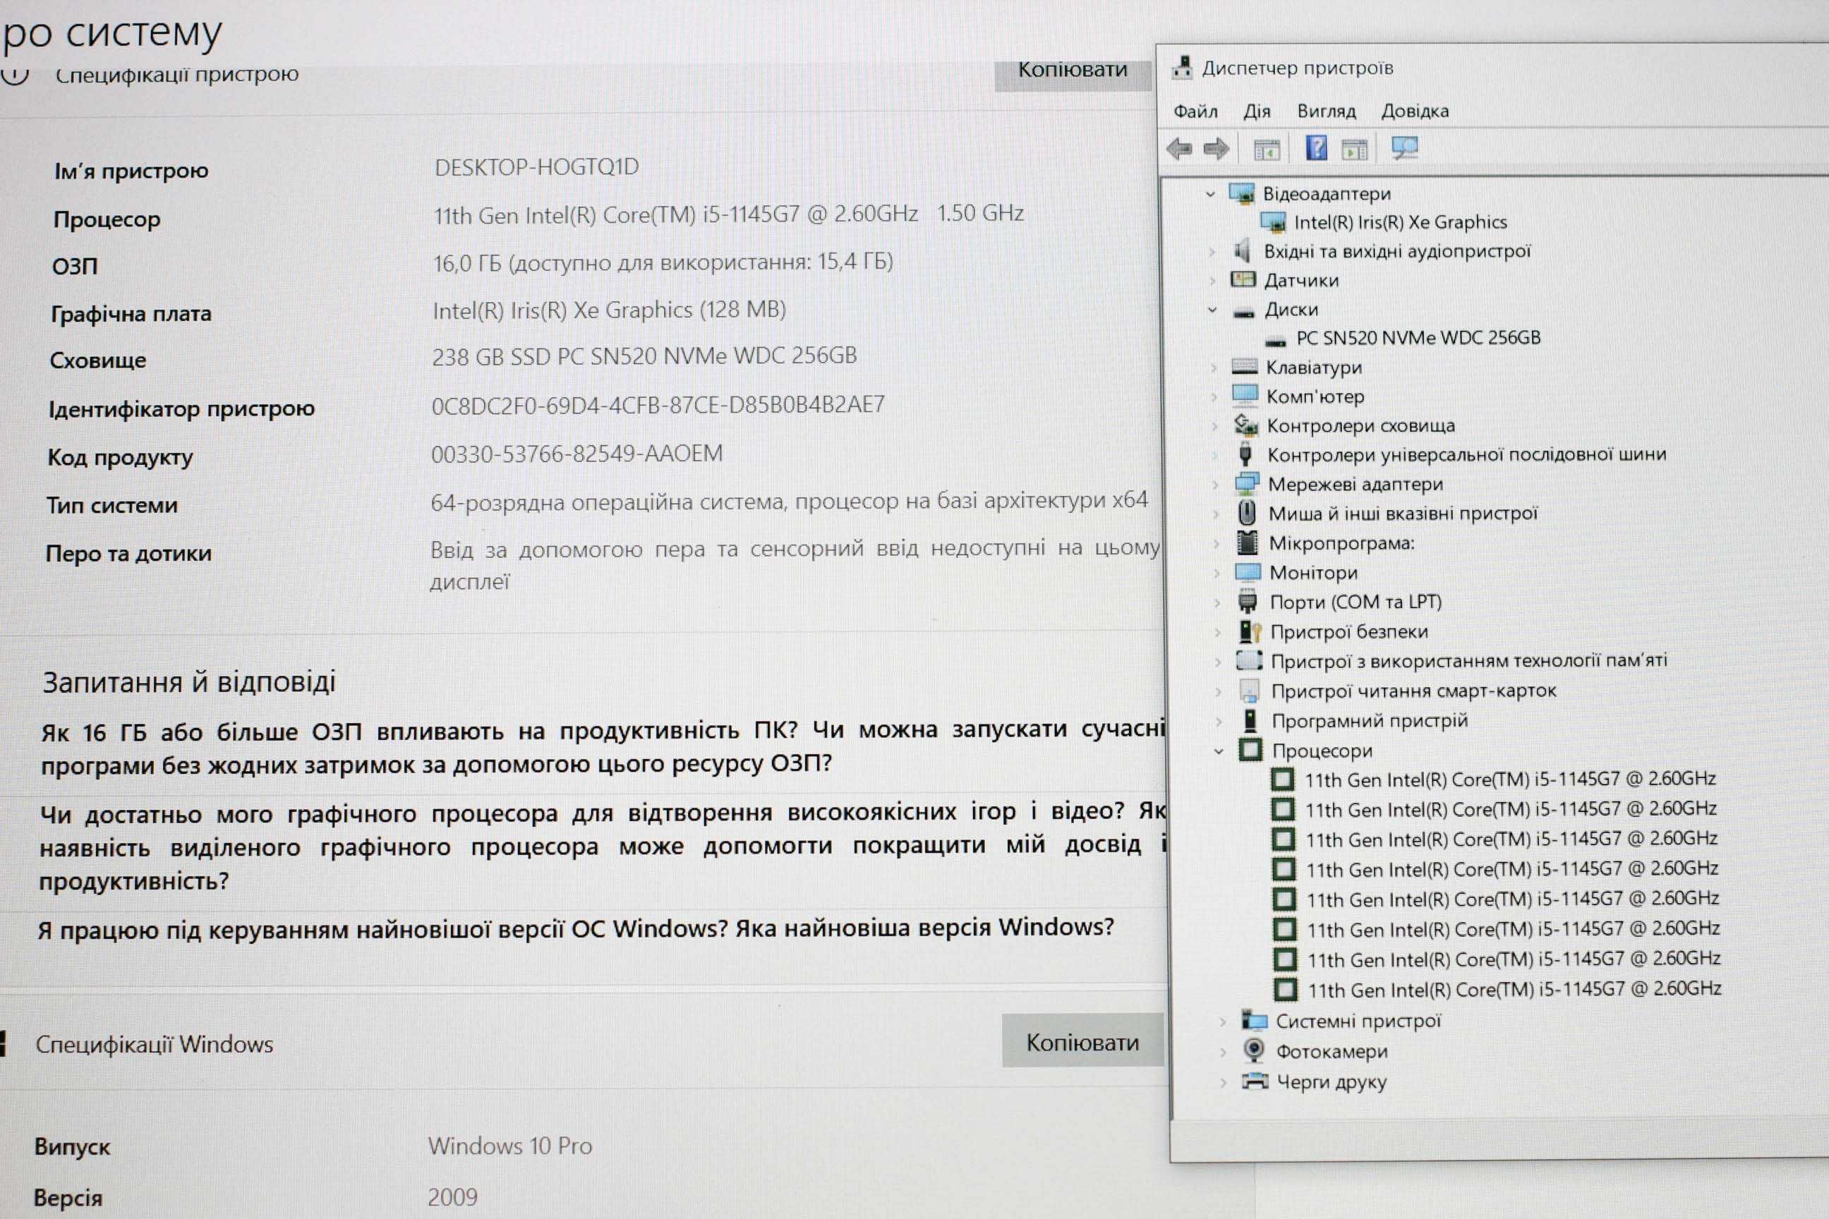Select PC SN520 NVMe WDC 256GB disk
The image size is (1829, 1219).
click(x=1418, y=337)
